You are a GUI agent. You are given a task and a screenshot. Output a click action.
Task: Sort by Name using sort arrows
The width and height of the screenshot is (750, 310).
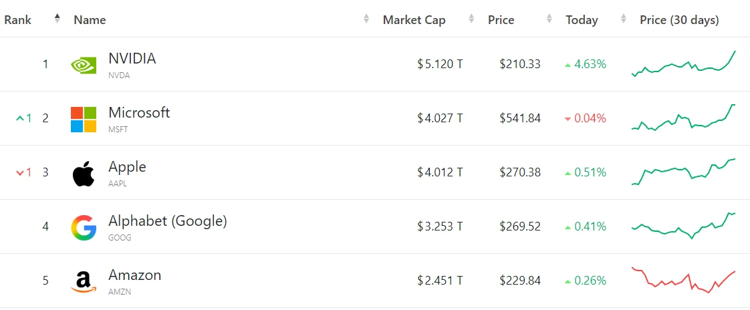[366, 19]
